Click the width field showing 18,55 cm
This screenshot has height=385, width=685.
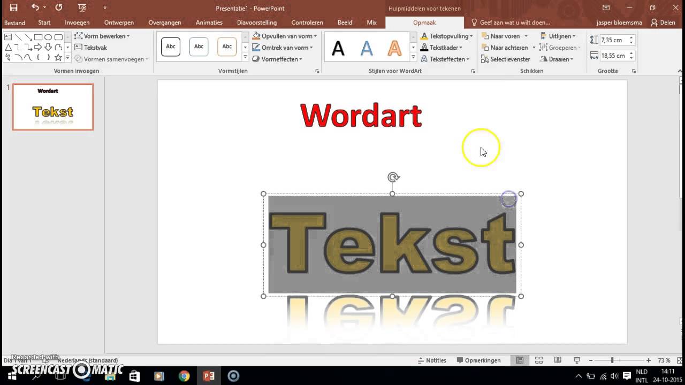613,56
